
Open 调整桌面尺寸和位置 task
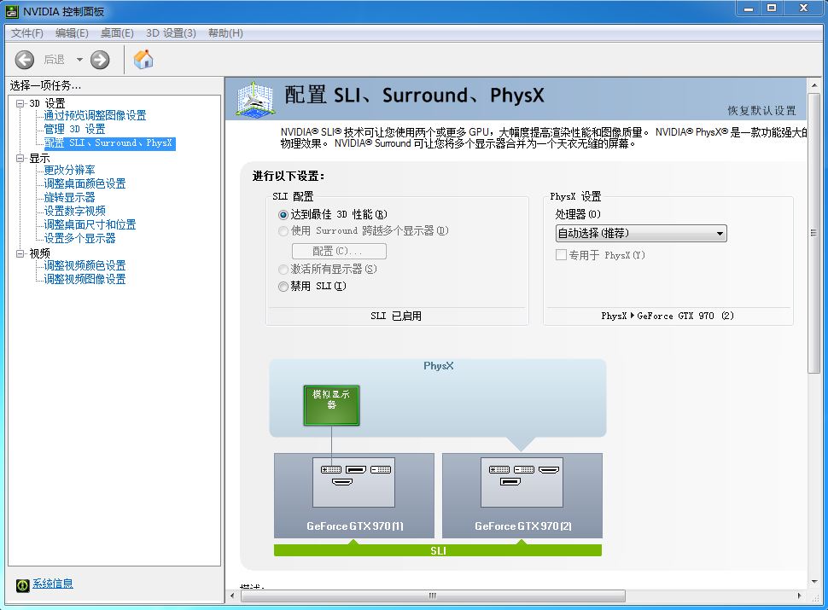click(90, 224)
